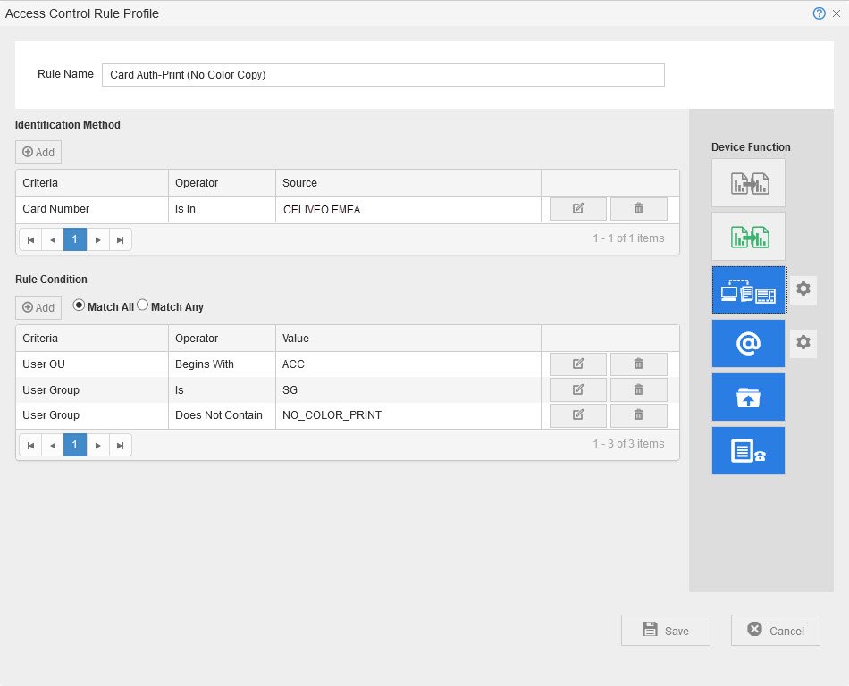Select the scan-to-folder upload function icon
This screenshot has width=849, height=686.
[748, 397]
